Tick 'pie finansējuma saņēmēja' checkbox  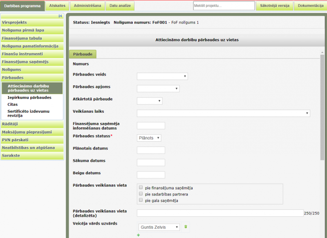point(141,188)
